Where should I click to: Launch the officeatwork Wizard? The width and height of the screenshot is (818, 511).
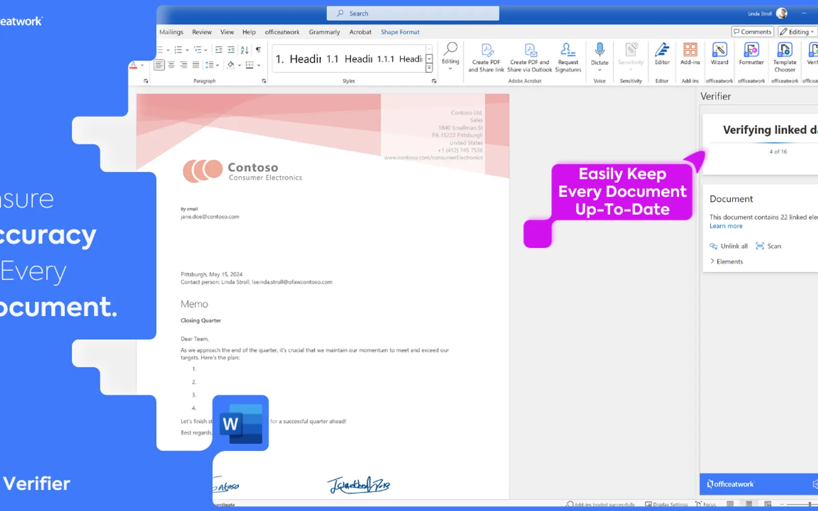(719, 54)
